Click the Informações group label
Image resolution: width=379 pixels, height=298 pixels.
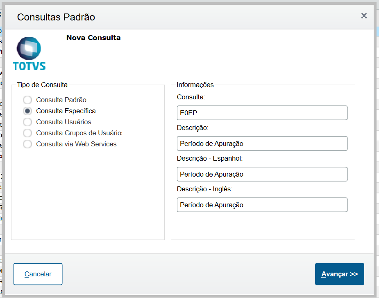(x=195, y=85)
